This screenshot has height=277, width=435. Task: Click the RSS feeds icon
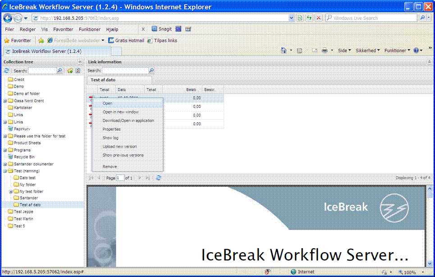(299, 51)
